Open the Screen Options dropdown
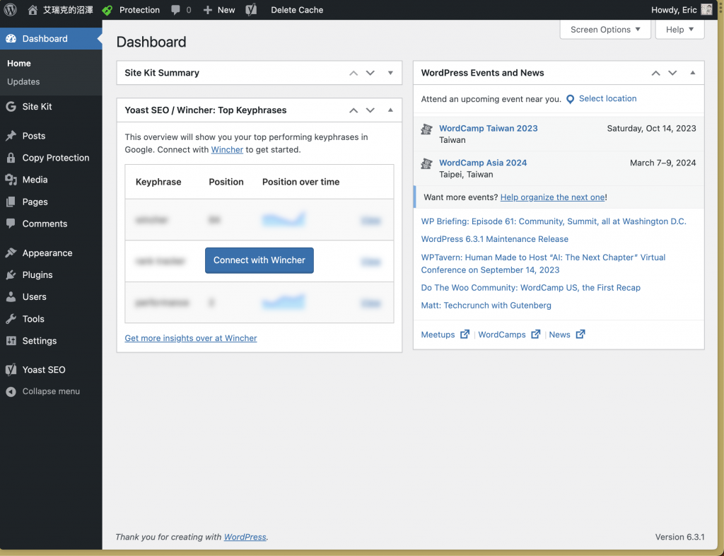Image resolution: width=724 pixels, height=556 pixels. pos(605,30)
